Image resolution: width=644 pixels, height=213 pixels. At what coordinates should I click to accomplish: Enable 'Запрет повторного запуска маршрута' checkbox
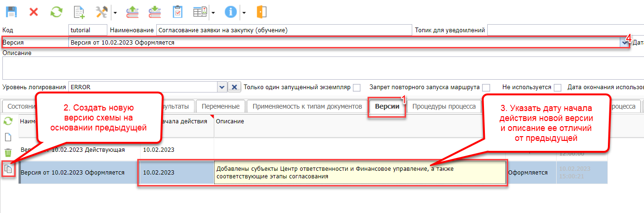pyautogui.click(x=486, y=87)
